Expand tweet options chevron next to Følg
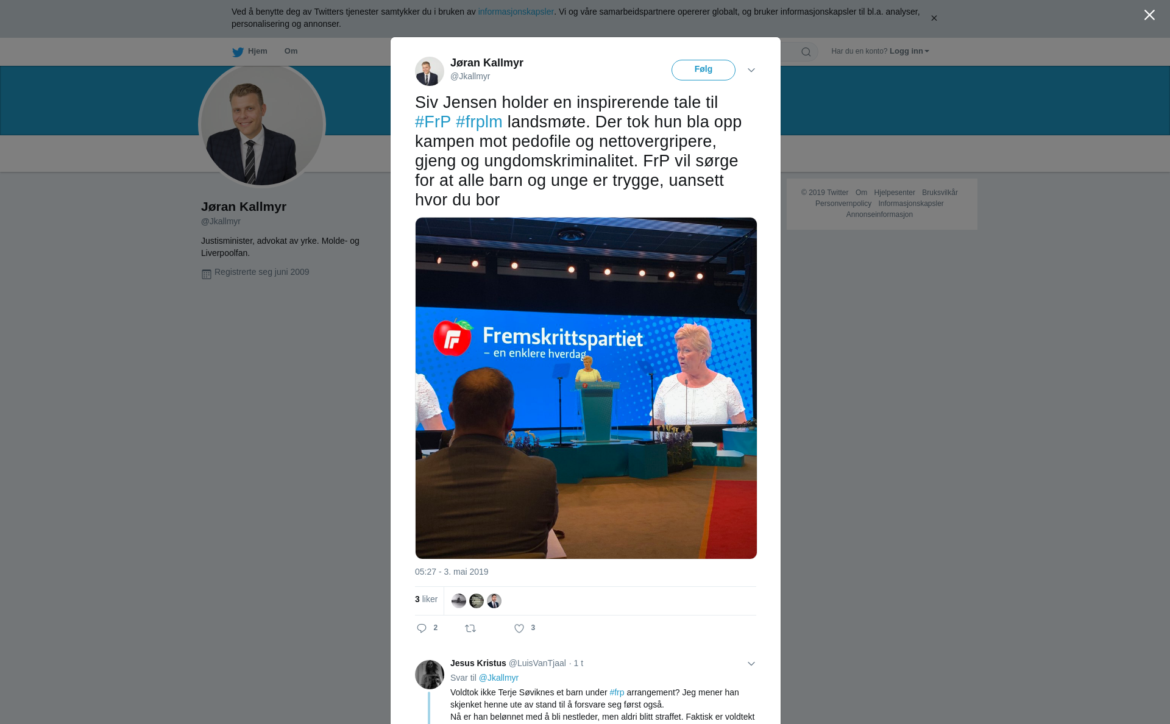 751,70
